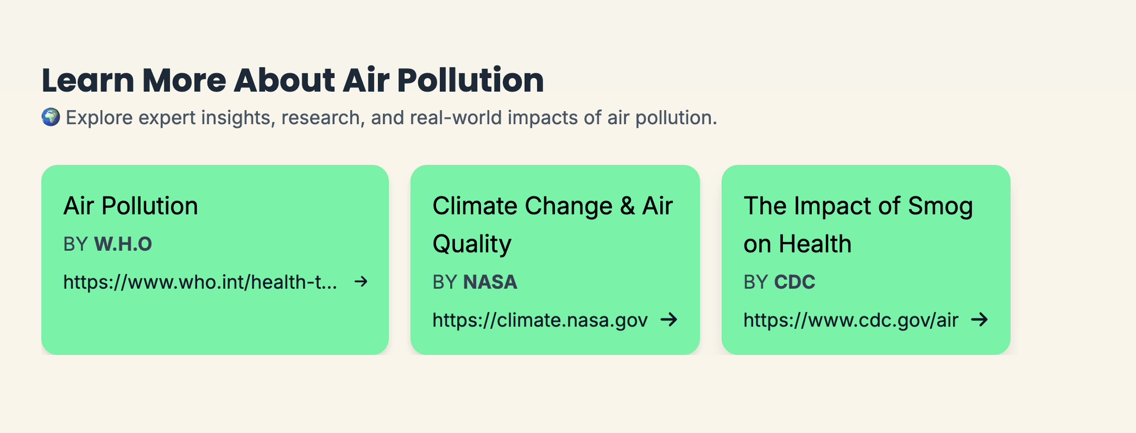Click the bold CDC author name

point(795,282)
